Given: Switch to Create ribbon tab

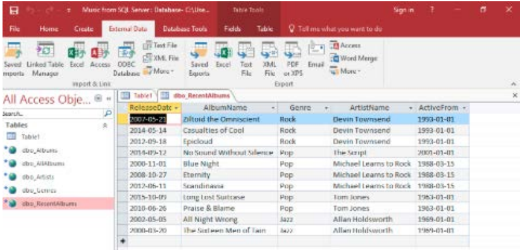Looking at the screenshot, I should [84, 29].
